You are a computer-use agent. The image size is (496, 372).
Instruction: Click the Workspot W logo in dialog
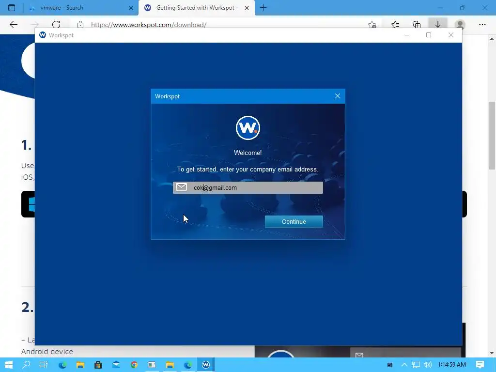tap(248, 128)
